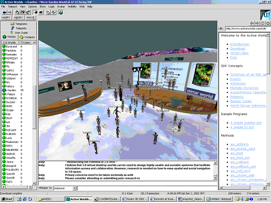271x203 pixels.
Task: Open the User Guide panel
Action: (19, 32)
